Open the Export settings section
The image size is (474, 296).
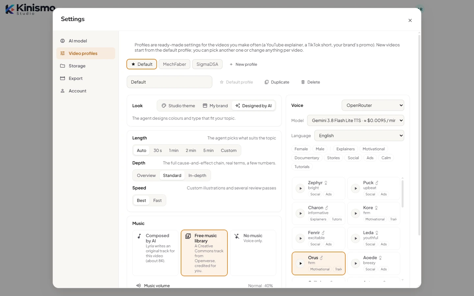86,78
